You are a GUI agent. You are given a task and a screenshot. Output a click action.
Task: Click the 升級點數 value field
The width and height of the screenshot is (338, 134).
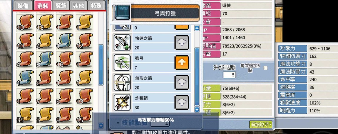pos(229,75)
